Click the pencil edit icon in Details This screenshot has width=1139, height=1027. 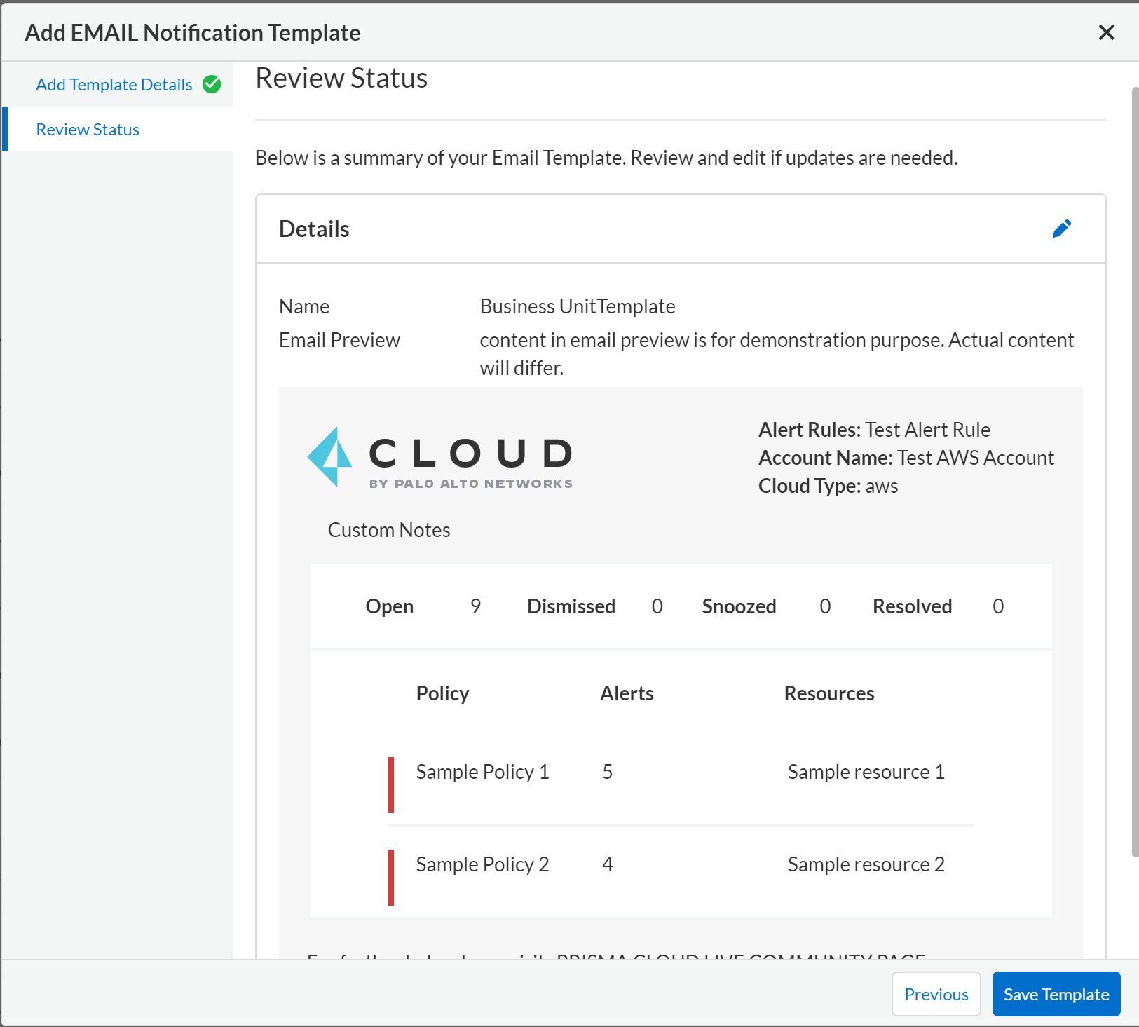pos(1061,229)
